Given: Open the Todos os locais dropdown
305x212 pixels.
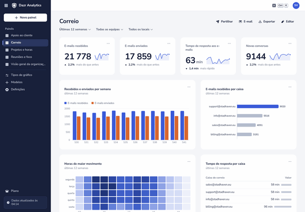Looking at the screenshot, I should tap(141, 30).
